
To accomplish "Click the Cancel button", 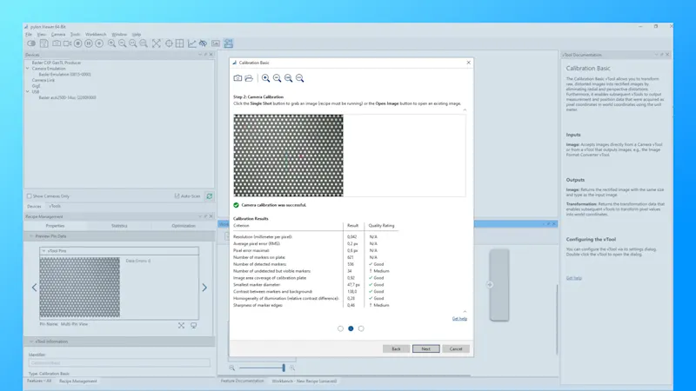I will (x=456, y=349).
